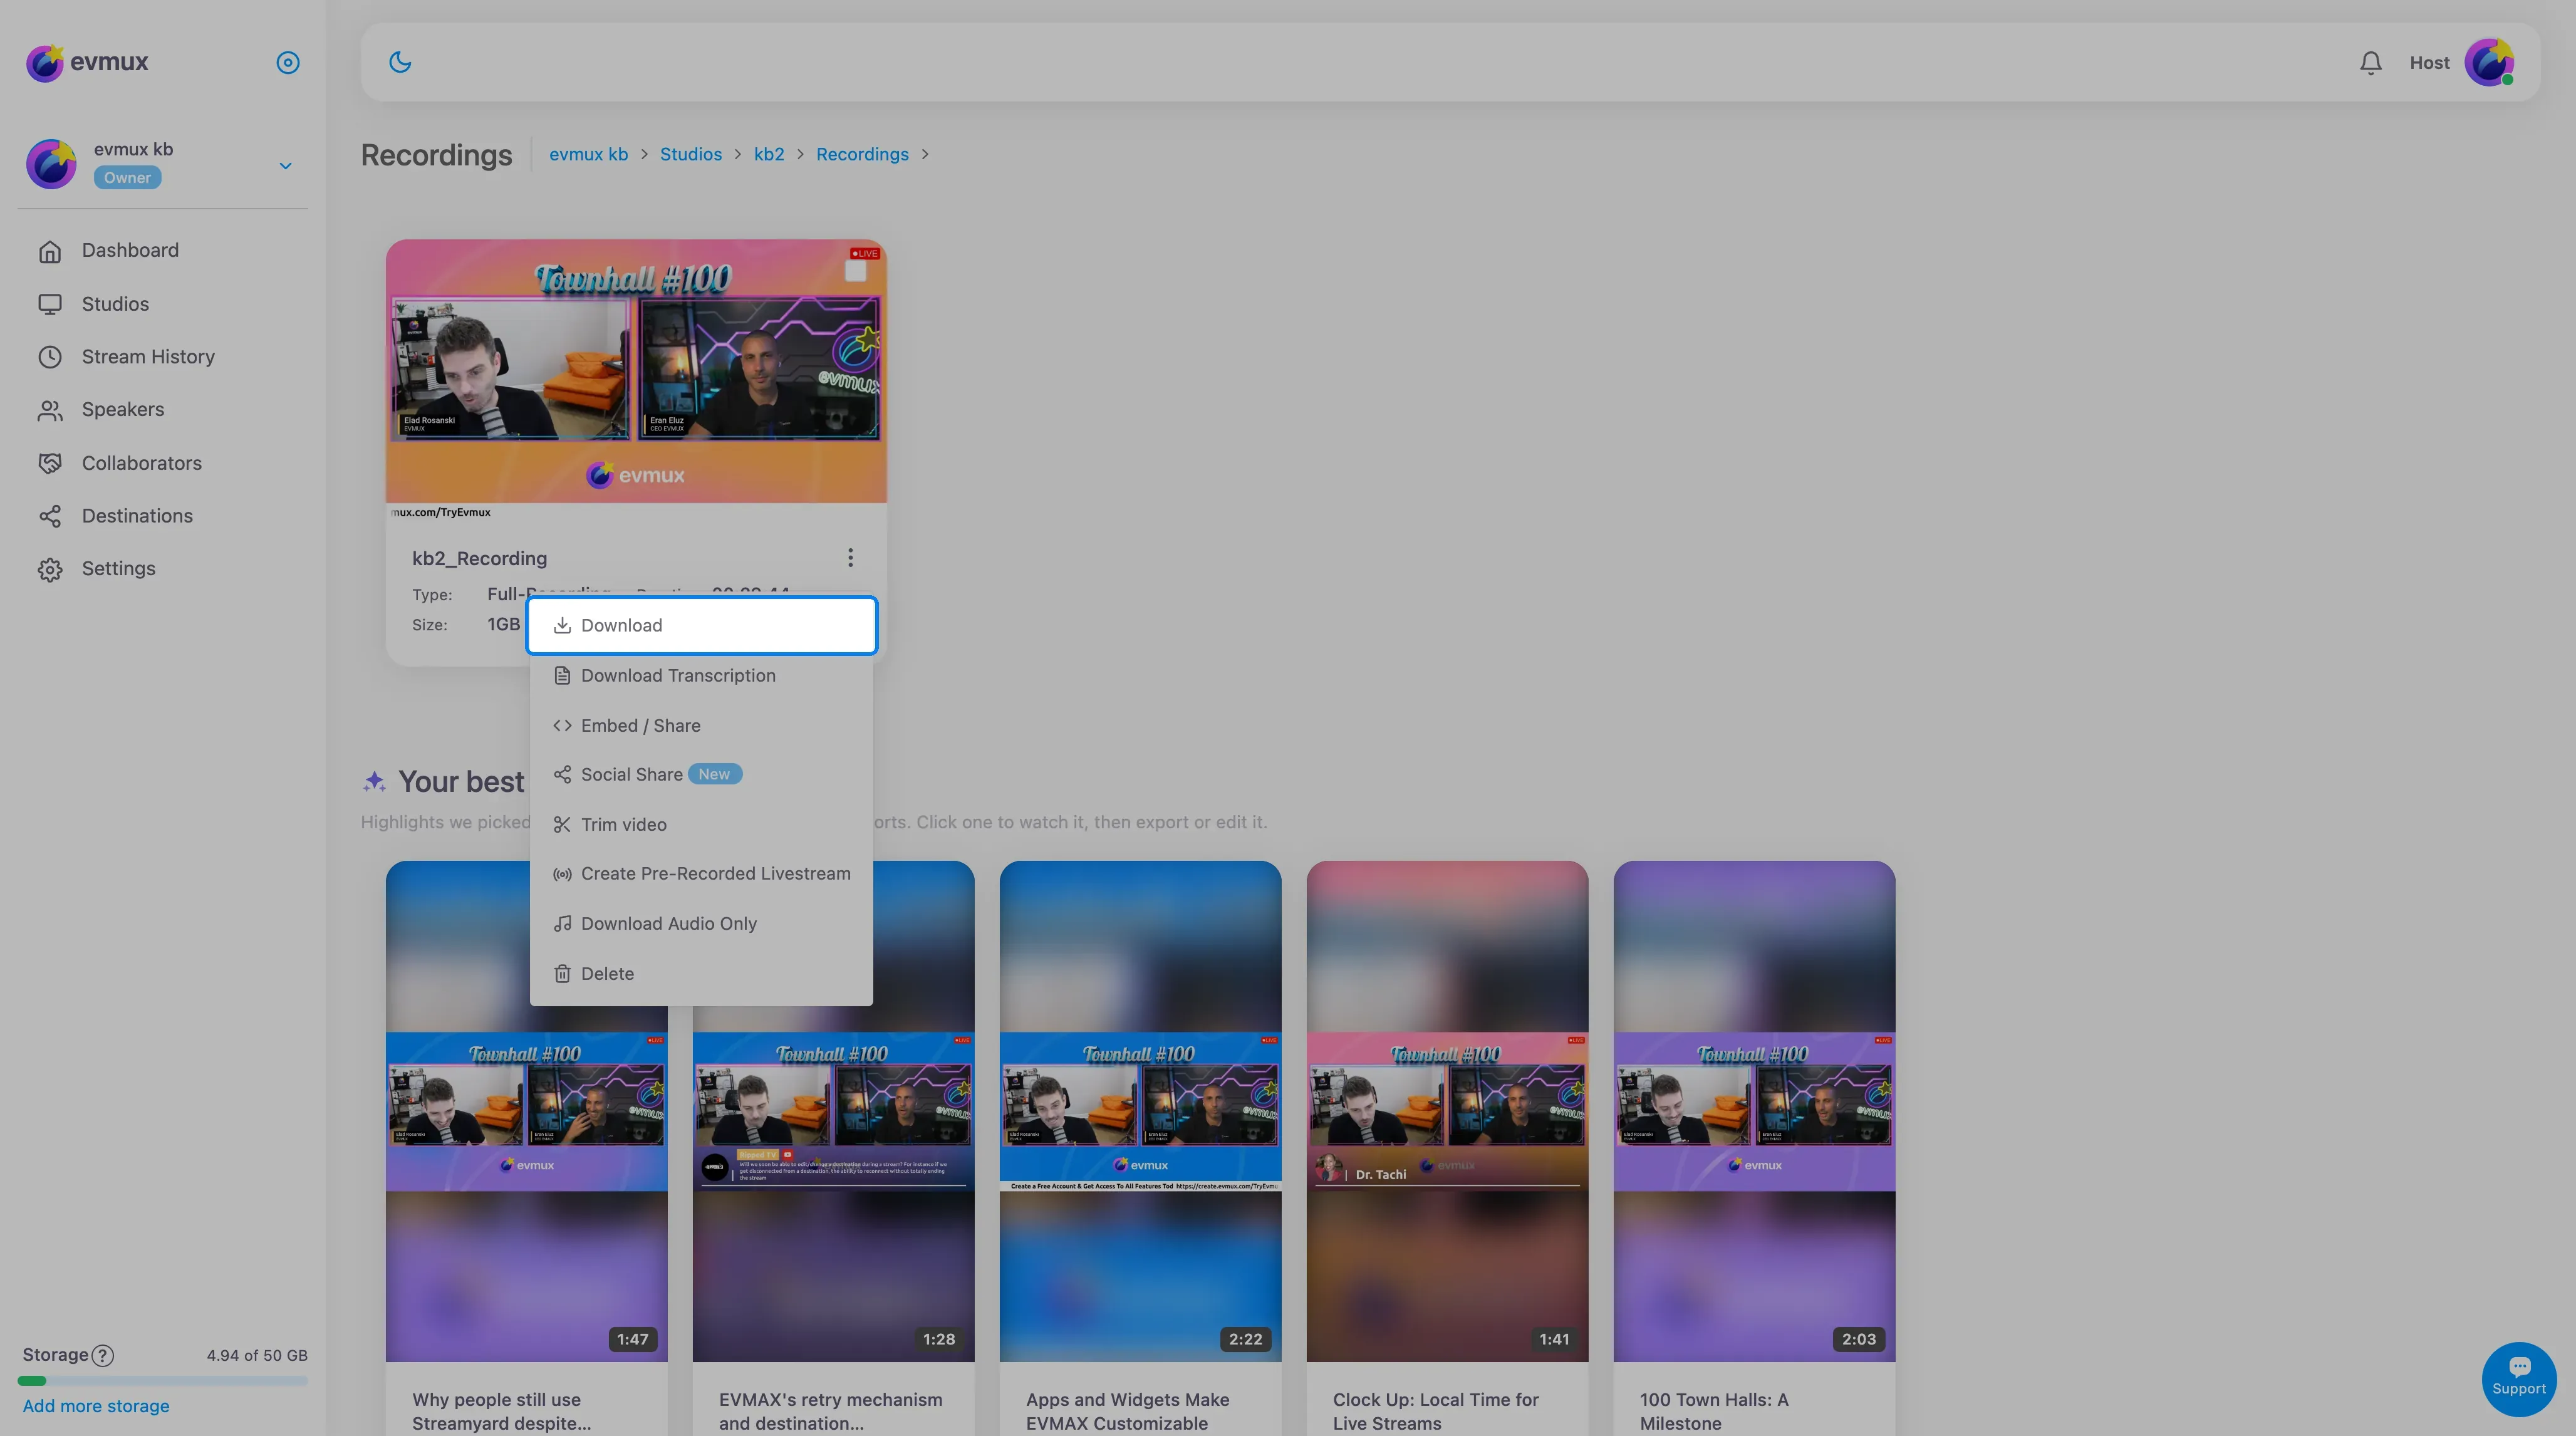
Task: Choose Download Transcription menu item
Action: click(701, 676)
